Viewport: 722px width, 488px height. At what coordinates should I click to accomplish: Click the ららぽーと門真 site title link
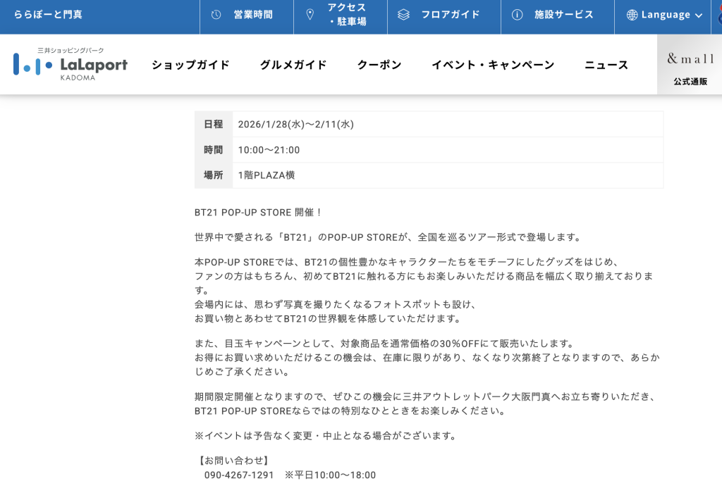[48, 15]
